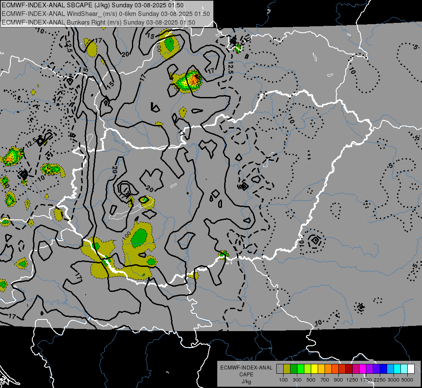
Task: Click legend tick value 2250
Action: click(380, 380)
